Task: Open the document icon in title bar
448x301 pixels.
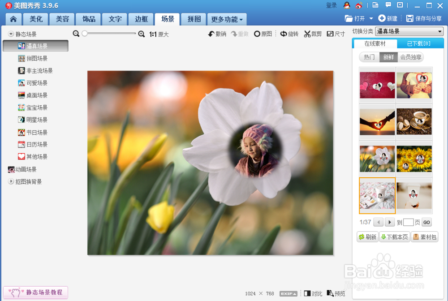Action: pos(375,5)
